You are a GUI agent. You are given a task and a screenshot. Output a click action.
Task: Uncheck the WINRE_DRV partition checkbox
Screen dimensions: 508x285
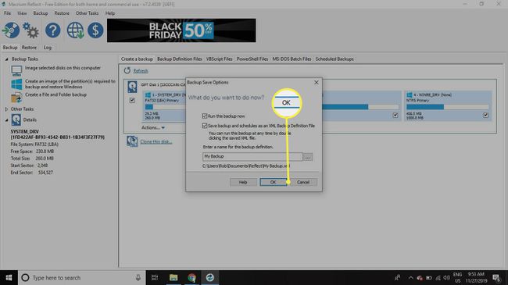485,115
